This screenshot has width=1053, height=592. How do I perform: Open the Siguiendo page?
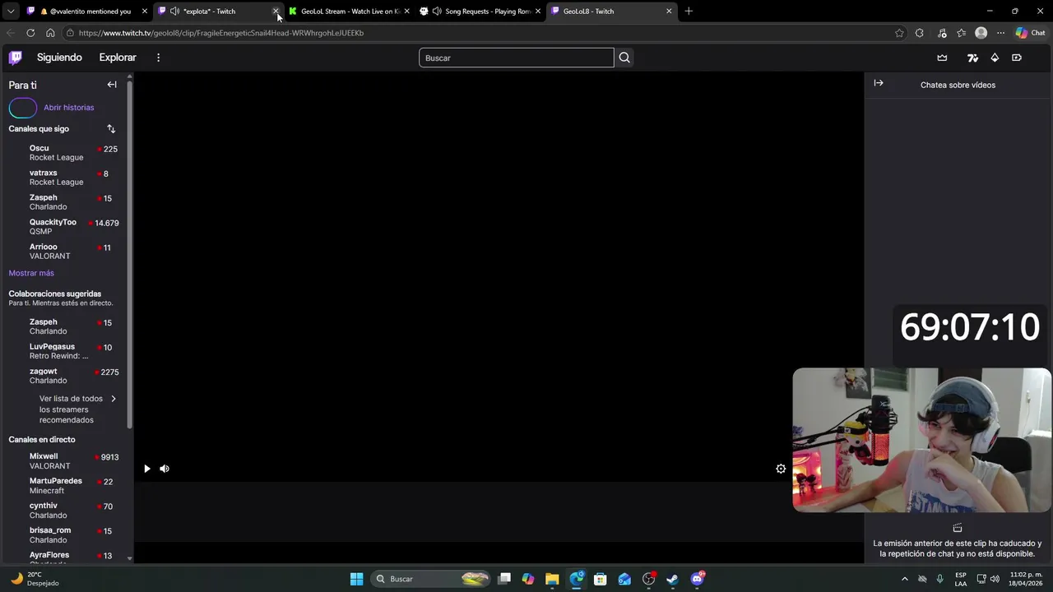59,58
